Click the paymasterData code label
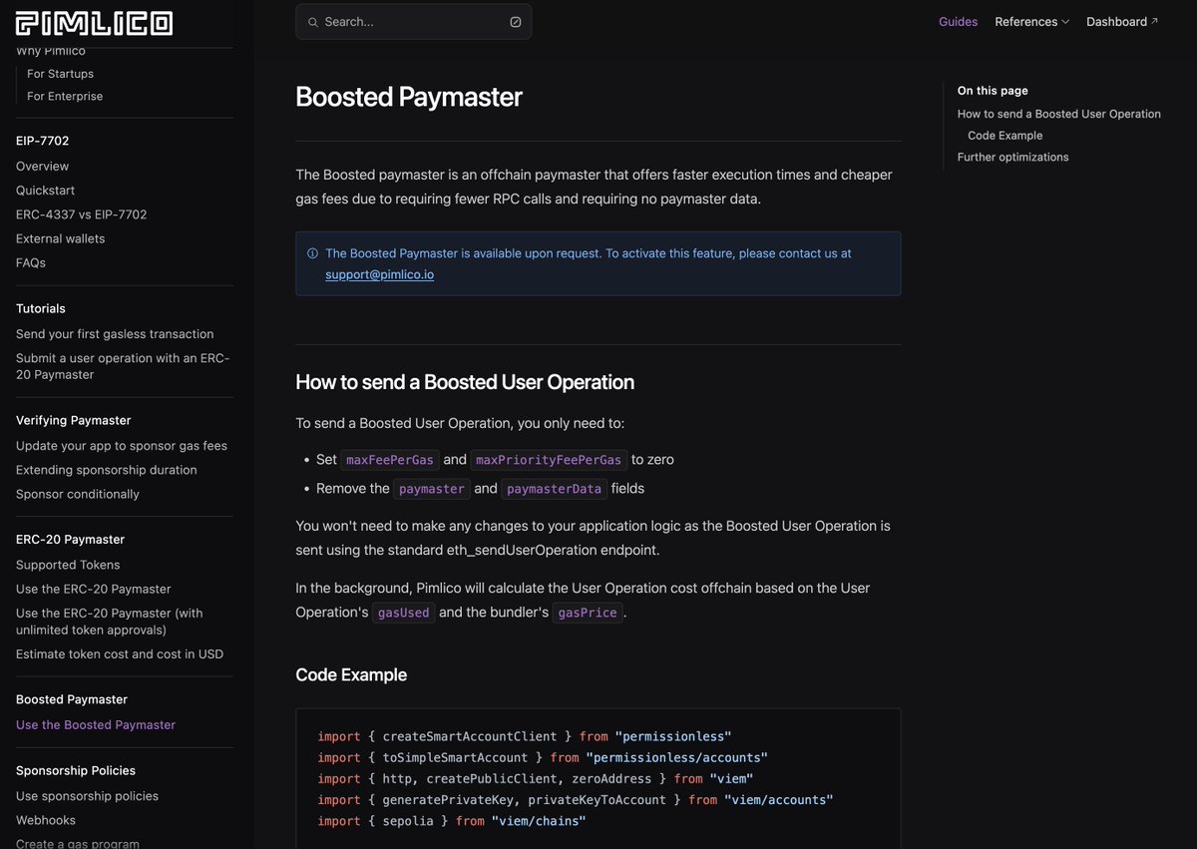This screenshot has height=849, width=1197. pyautogui.click(x=555, y=489)
